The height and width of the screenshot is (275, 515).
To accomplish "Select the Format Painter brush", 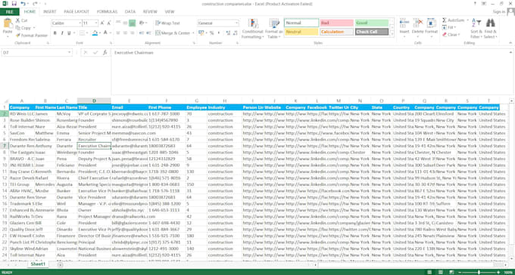I will (x=17, y=36).
